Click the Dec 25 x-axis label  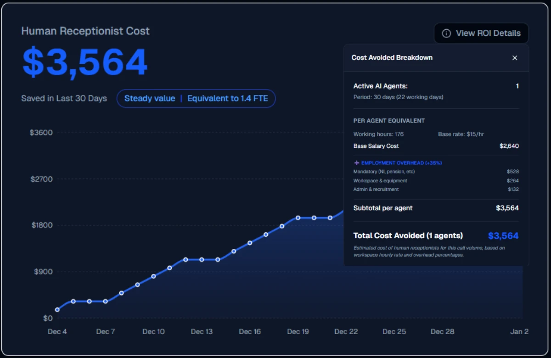(x=394, y=332)
